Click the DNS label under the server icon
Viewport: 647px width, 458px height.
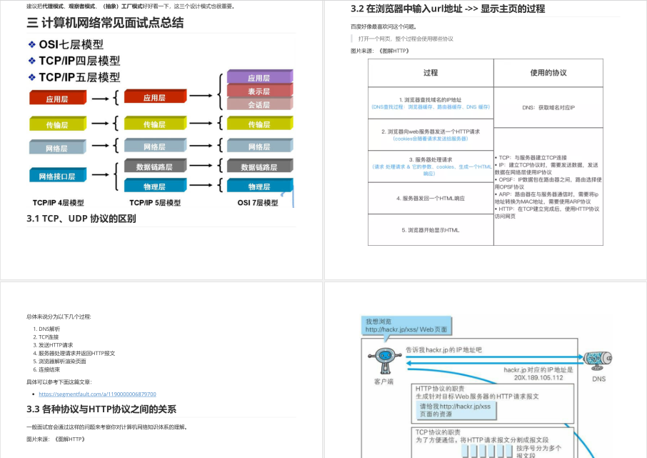(598, 379)
